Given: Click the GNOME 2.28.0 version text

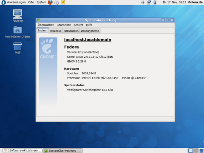Looking at the screenshot, I should [x=76, y=62].
